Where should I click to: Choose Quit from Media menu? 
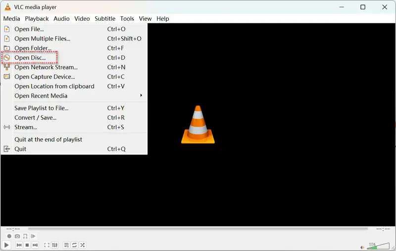74,149
